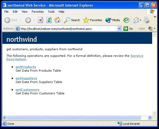
Task: Print the page with printer icon
Action: (x=147, y=20)
